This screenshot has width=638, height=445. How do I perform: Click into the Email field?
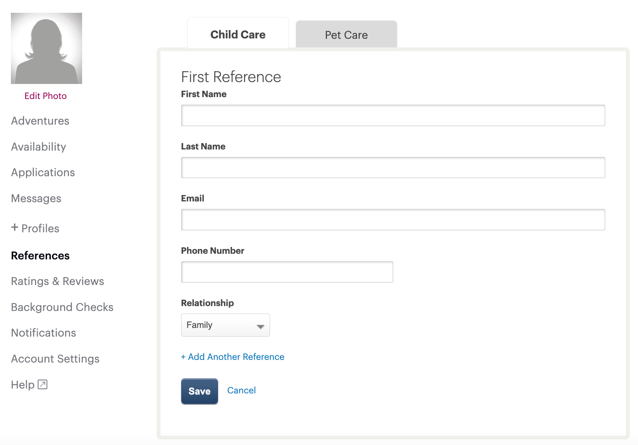coord(393,220)
